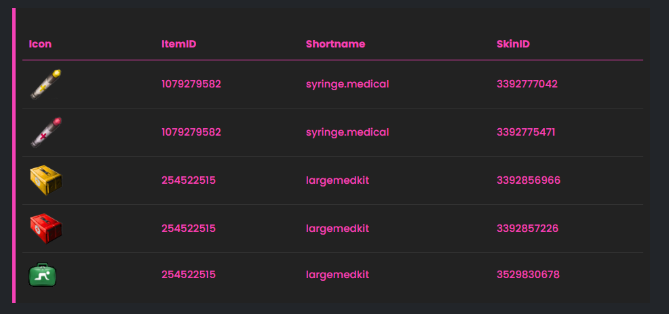This screenshot has width=669, height=314.
Task: Click largemedkit shortname beside the yellow medkit
Action: 337,180
